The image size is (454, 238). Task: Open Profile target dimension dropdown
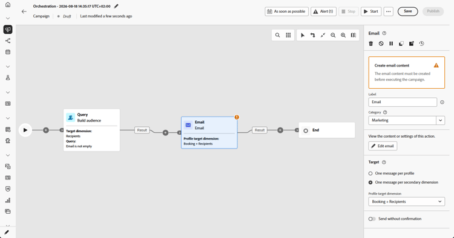407,202
